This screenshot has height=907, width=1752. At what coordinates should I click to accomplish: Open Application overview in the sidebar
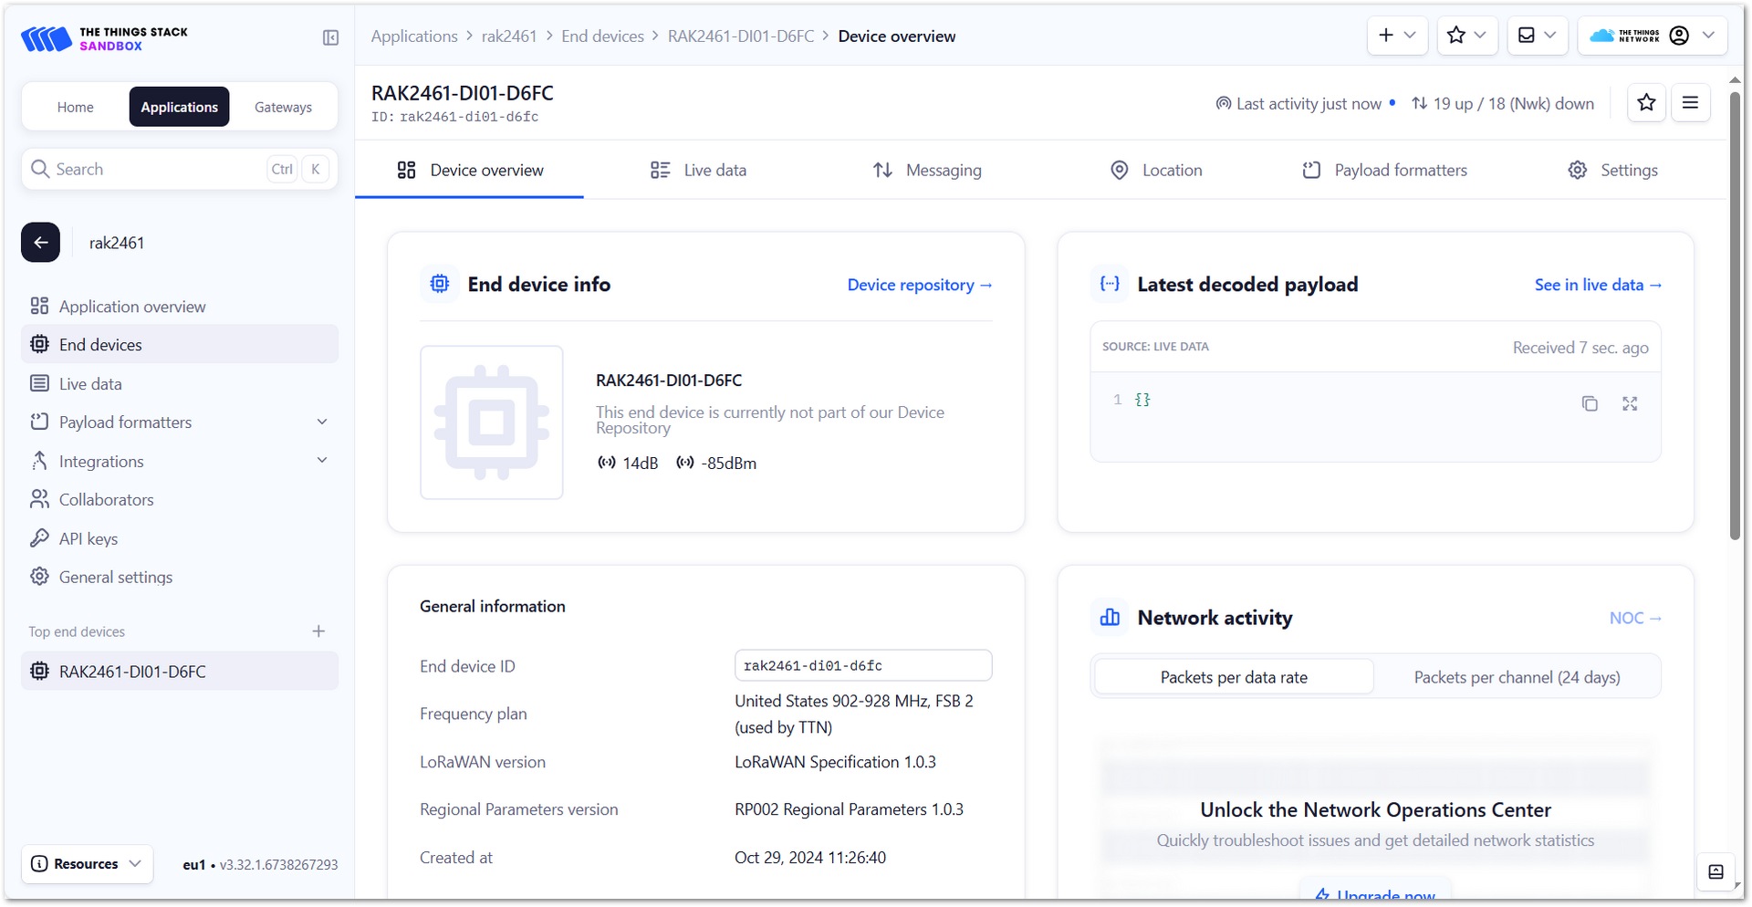point(179,307)
